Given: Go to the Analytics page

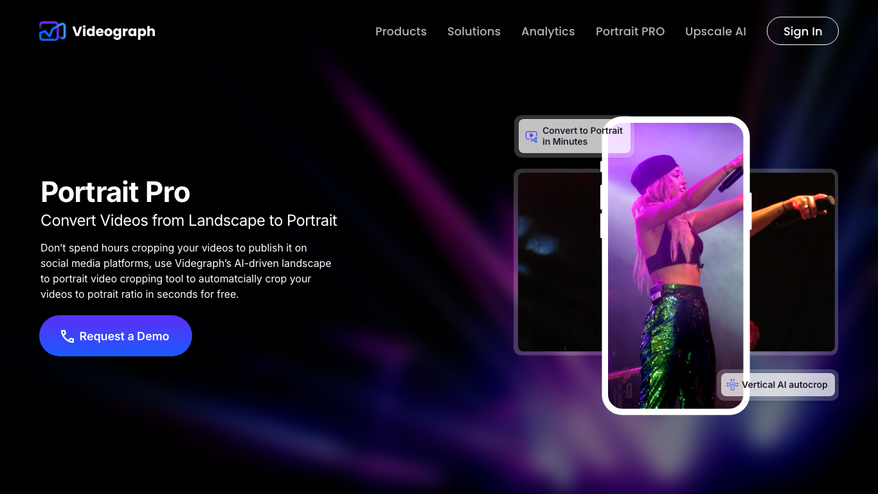Looking at the screenshot, I should click(x=548, y=32).
